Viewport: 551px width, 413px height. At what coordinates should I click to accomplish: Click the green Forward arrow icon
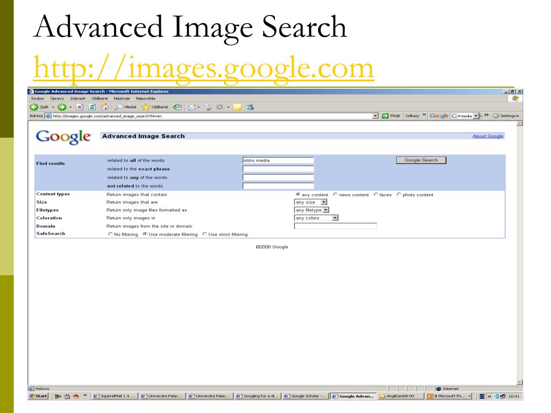pos(62,107)
